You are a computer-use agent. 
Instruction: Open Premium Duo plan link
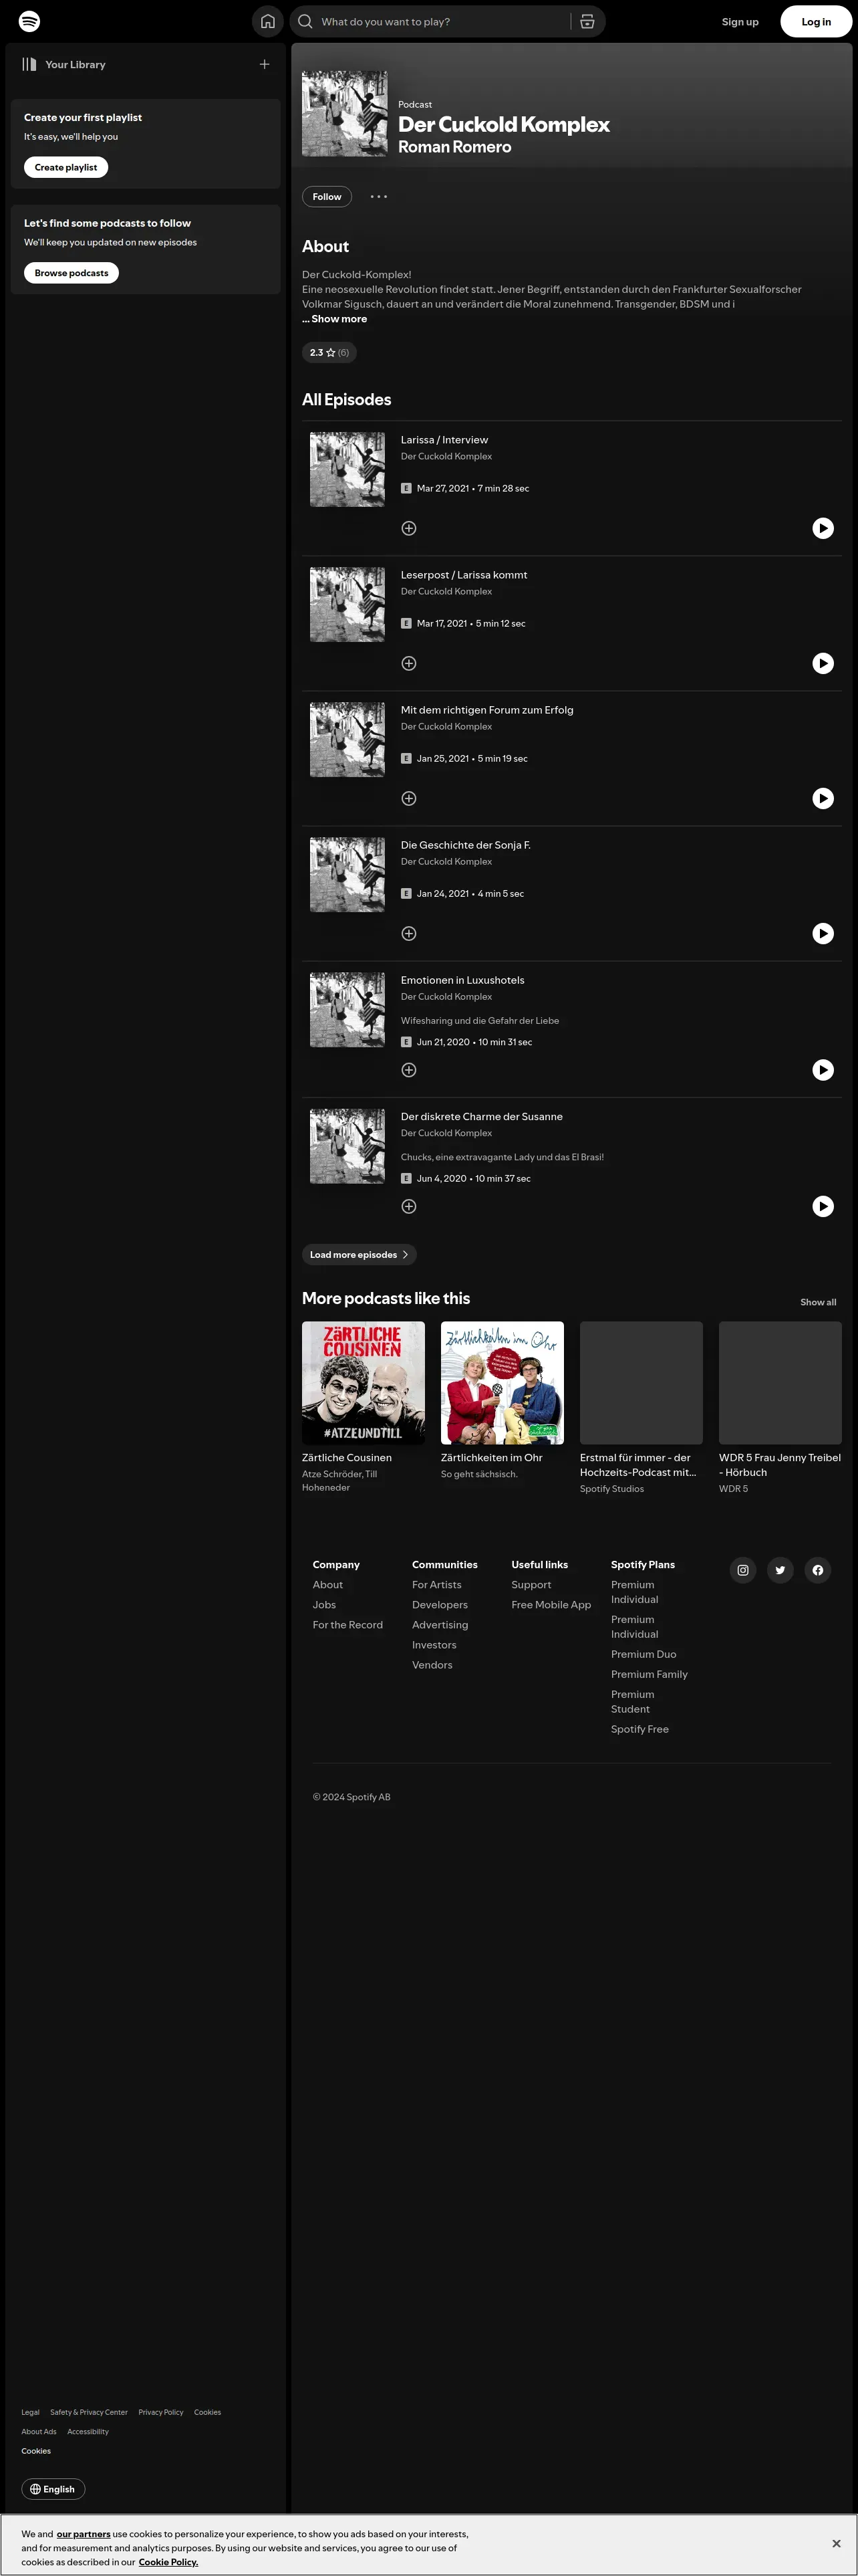(643, 1654)
